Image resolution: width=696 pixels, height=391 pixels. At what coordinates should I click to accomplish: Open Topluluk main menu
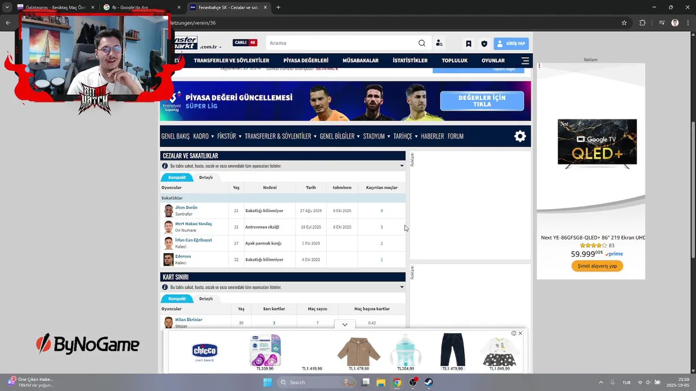[455, 60]
